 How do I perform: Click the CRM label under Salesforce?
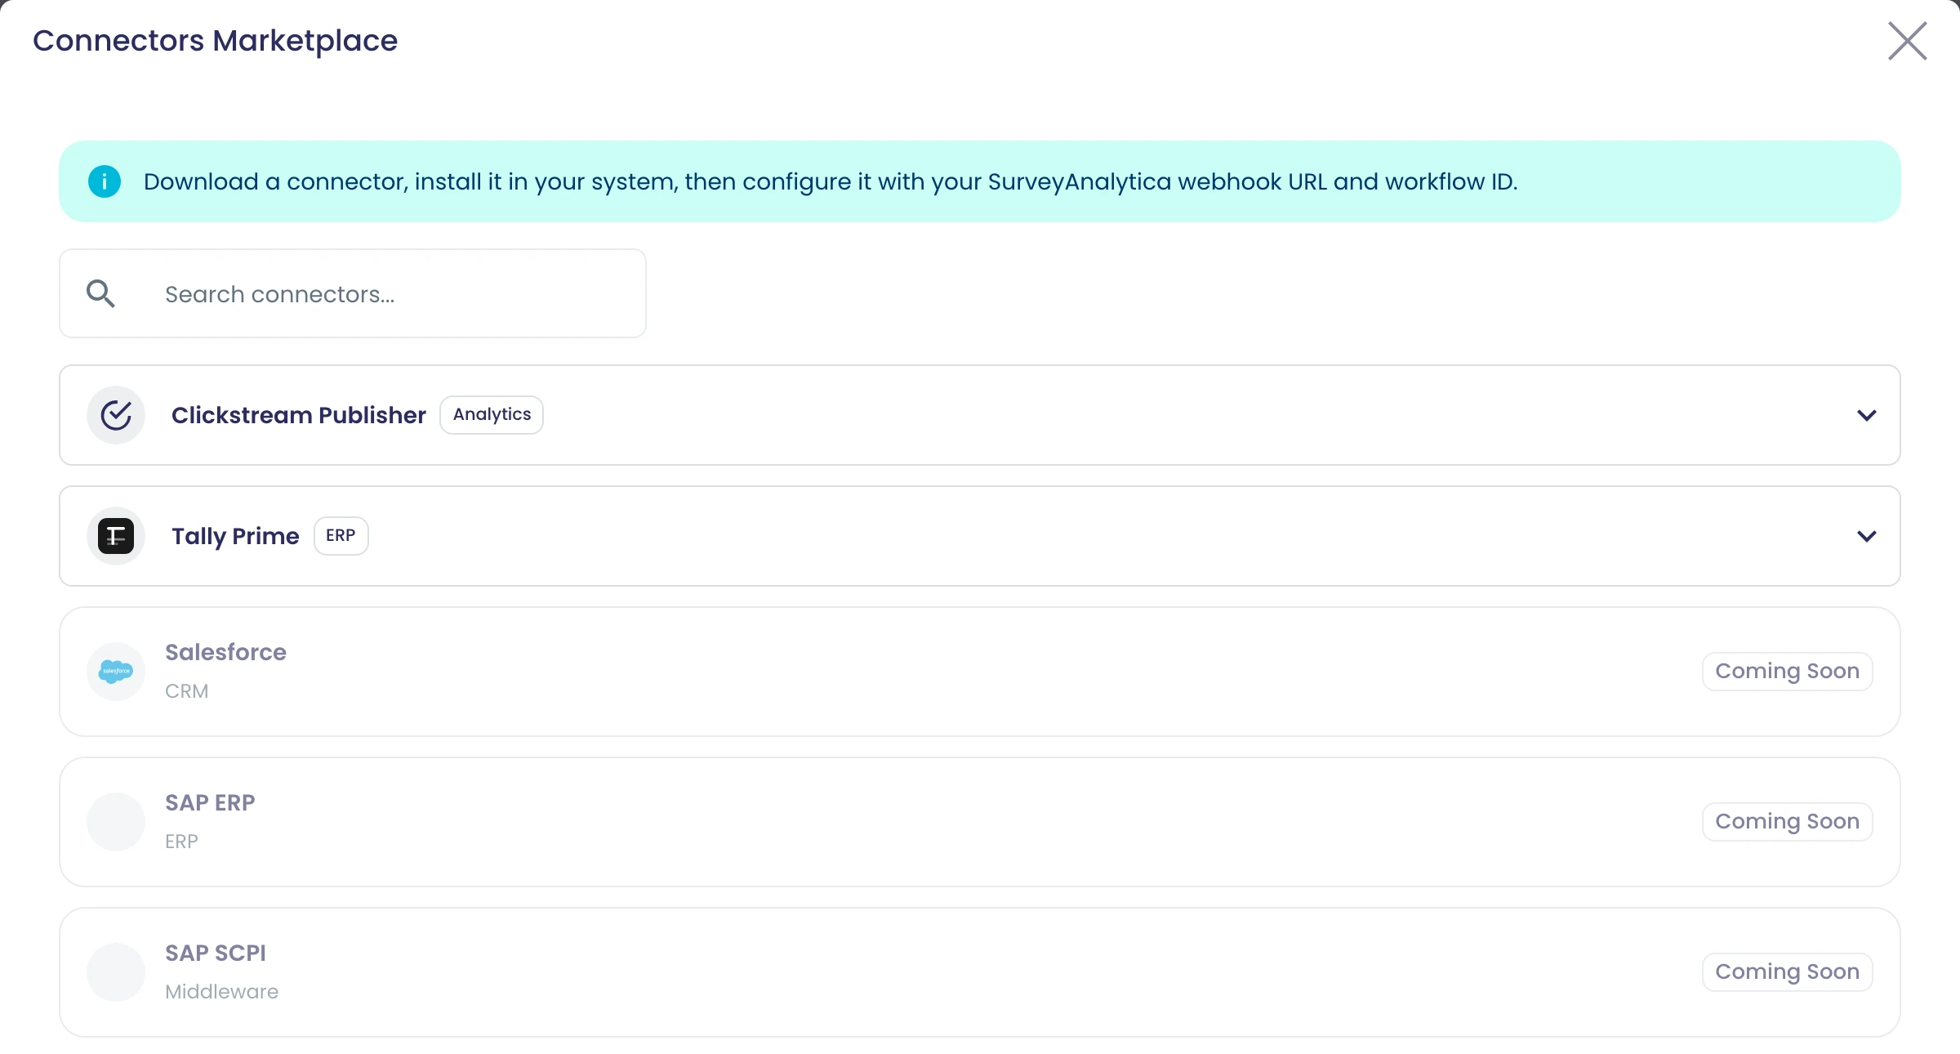(186, 691)
